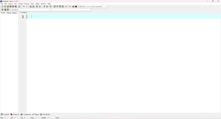221x119 pixels.
Task: Open the AStyle menu
Action: click(37, 4)
